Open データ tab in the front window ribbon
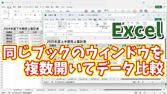167x94 pixels. tap(85, 20)
